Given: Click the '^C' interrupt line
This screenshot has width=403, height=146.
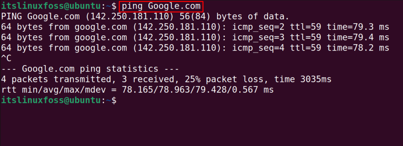Looking at the screenshot, I should 6,58.
